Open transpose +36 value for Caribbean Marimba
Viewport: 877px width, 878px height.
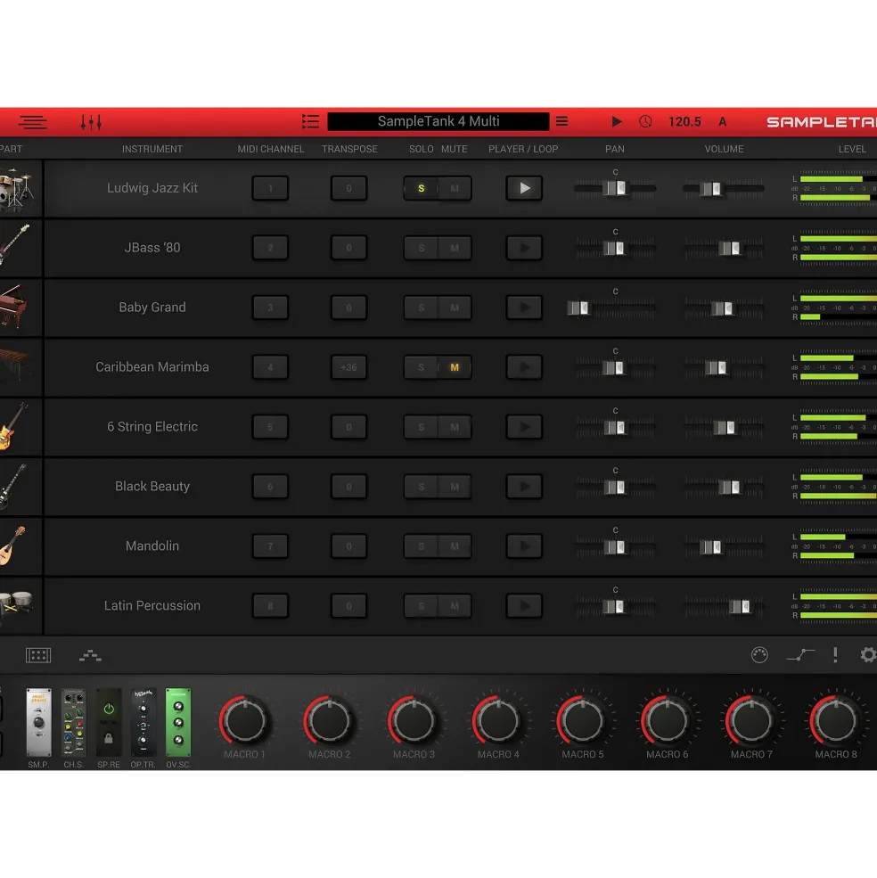point(348,367)
